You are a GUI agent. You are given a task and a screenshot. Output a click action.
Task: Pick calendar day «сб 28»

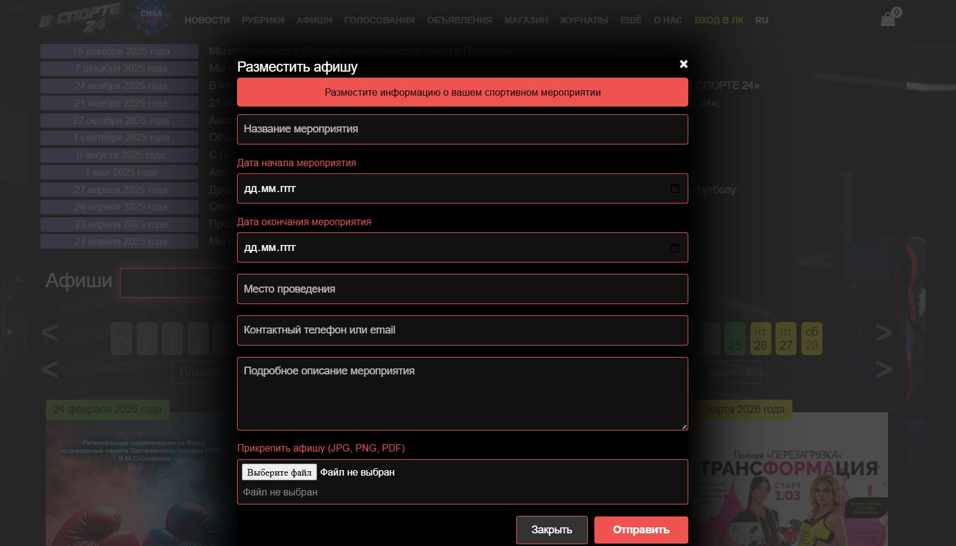812,339
